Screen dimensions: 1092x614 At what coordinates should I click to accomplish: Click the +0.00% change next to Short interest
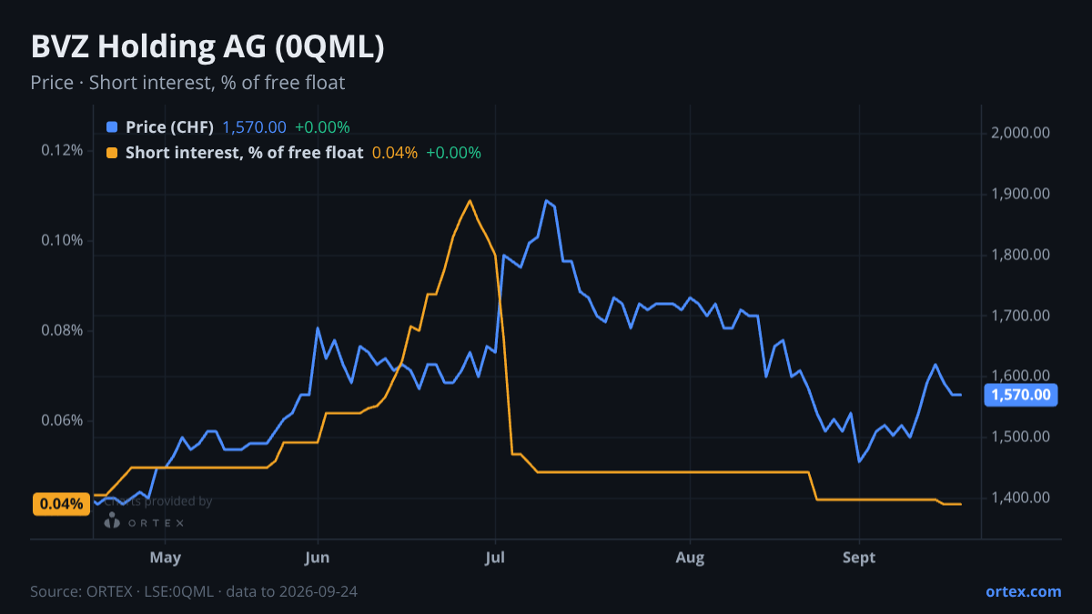[x=453, y=153]
